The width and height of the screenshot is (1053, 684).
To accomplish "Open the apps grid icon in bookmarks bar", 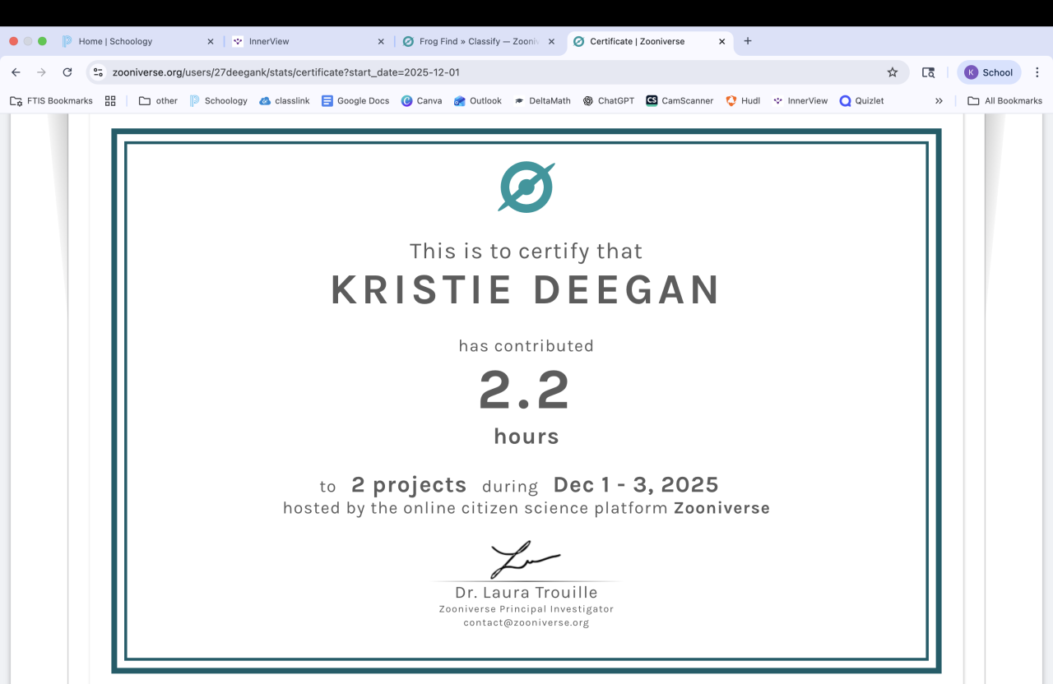I will pos(110,100).
